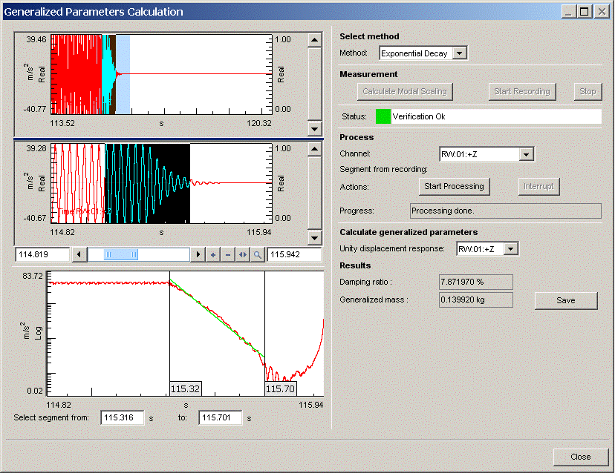Click inside the segment from field showing 115.316

(x=122, y=417)
